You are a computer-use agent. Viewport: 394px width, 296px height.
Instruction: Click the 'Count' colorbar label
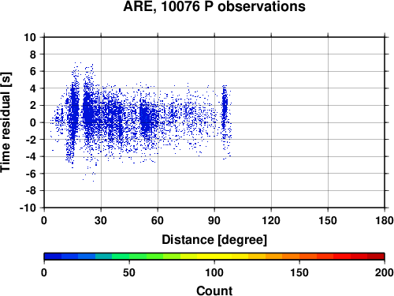pos(214,290)
